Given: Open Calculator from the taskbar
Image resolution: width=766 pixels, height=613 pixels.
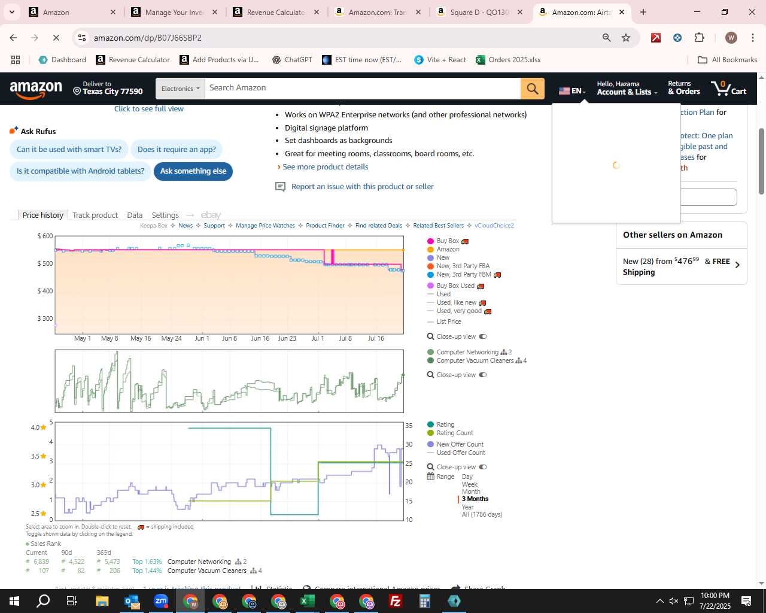Looking at the screenshot, I should pos(424,601).
